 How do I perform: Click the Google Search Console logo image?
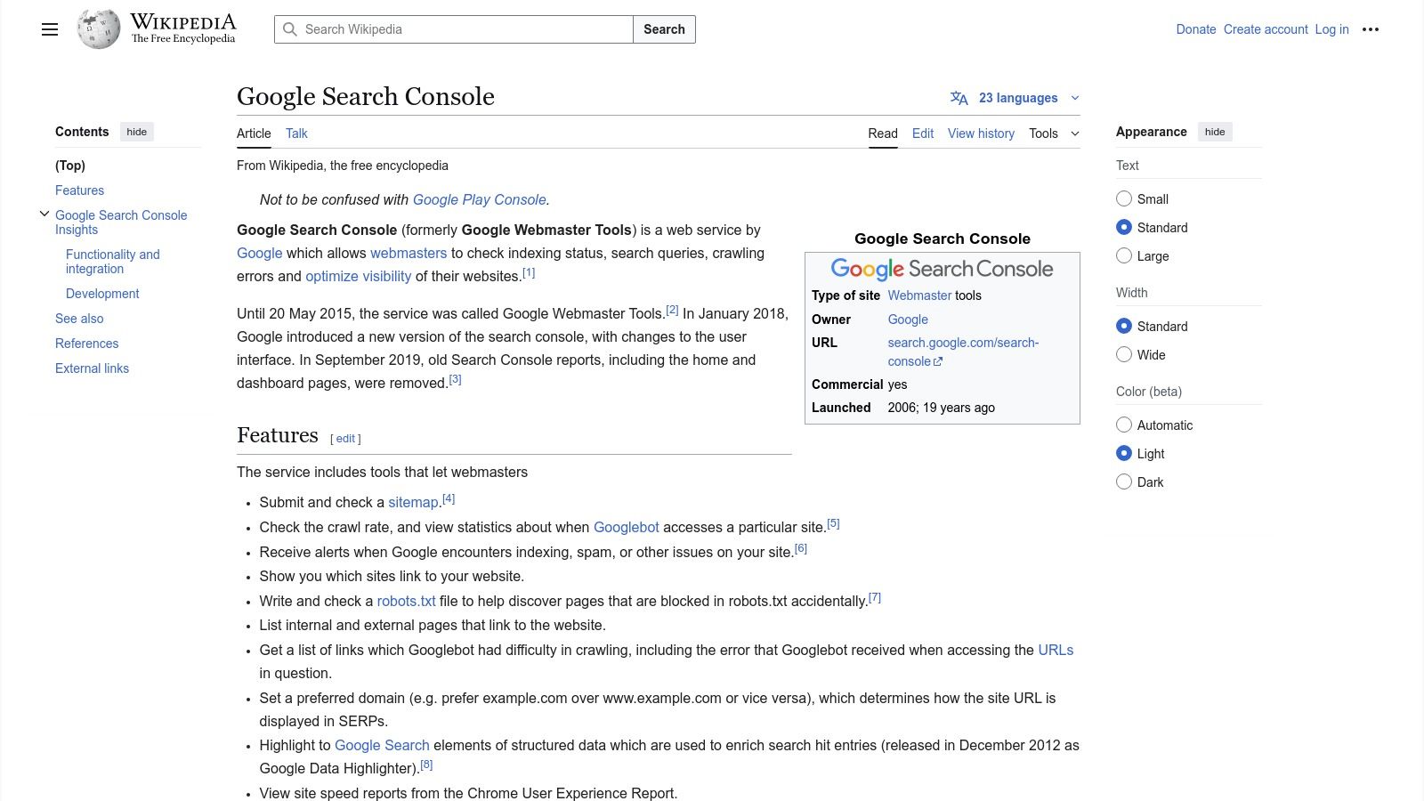[942, 269]
